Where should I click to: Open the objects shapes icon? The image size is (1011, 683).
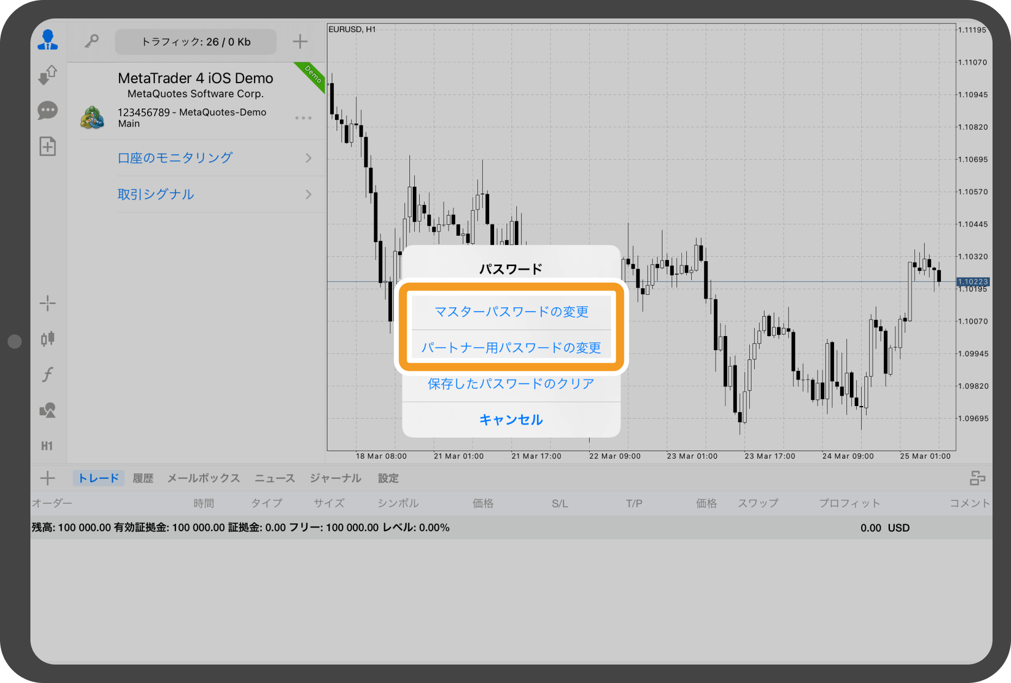click(48, 410)
